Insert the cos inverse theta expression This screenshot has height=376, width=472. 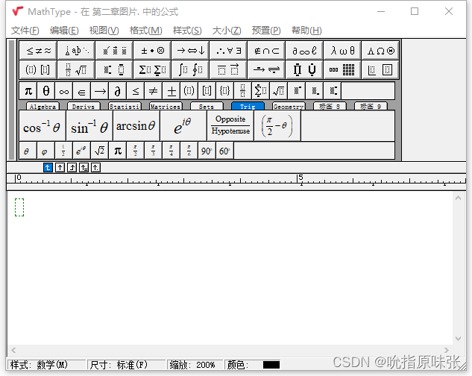[43, 126]
